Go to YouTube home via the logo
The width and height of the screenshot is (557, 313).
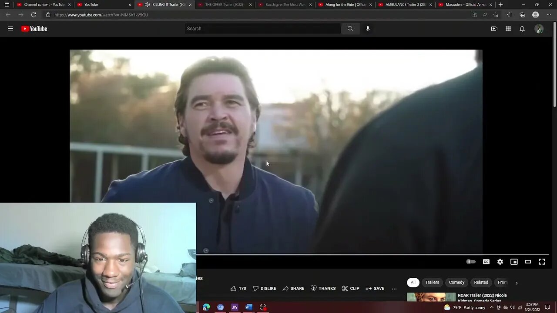tap(34, 29)
